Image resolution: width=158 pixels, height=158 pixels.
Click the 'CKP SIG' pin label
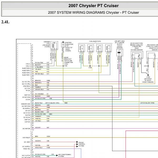pos(27,122)
